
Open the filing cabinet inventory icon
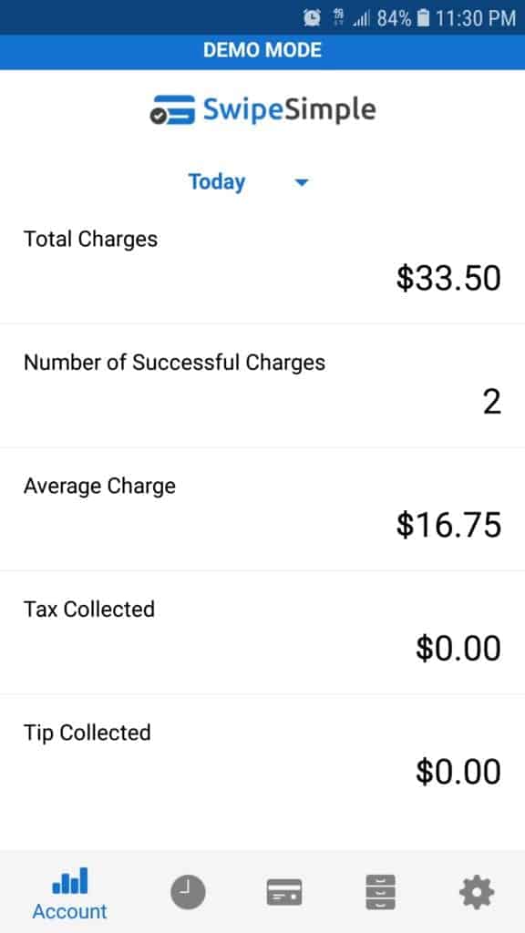[x=380, y=892]
